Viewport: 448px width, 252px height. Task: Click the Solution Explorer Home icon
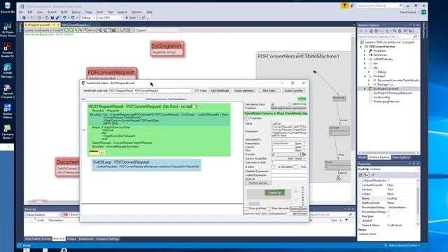pos(371,31)
